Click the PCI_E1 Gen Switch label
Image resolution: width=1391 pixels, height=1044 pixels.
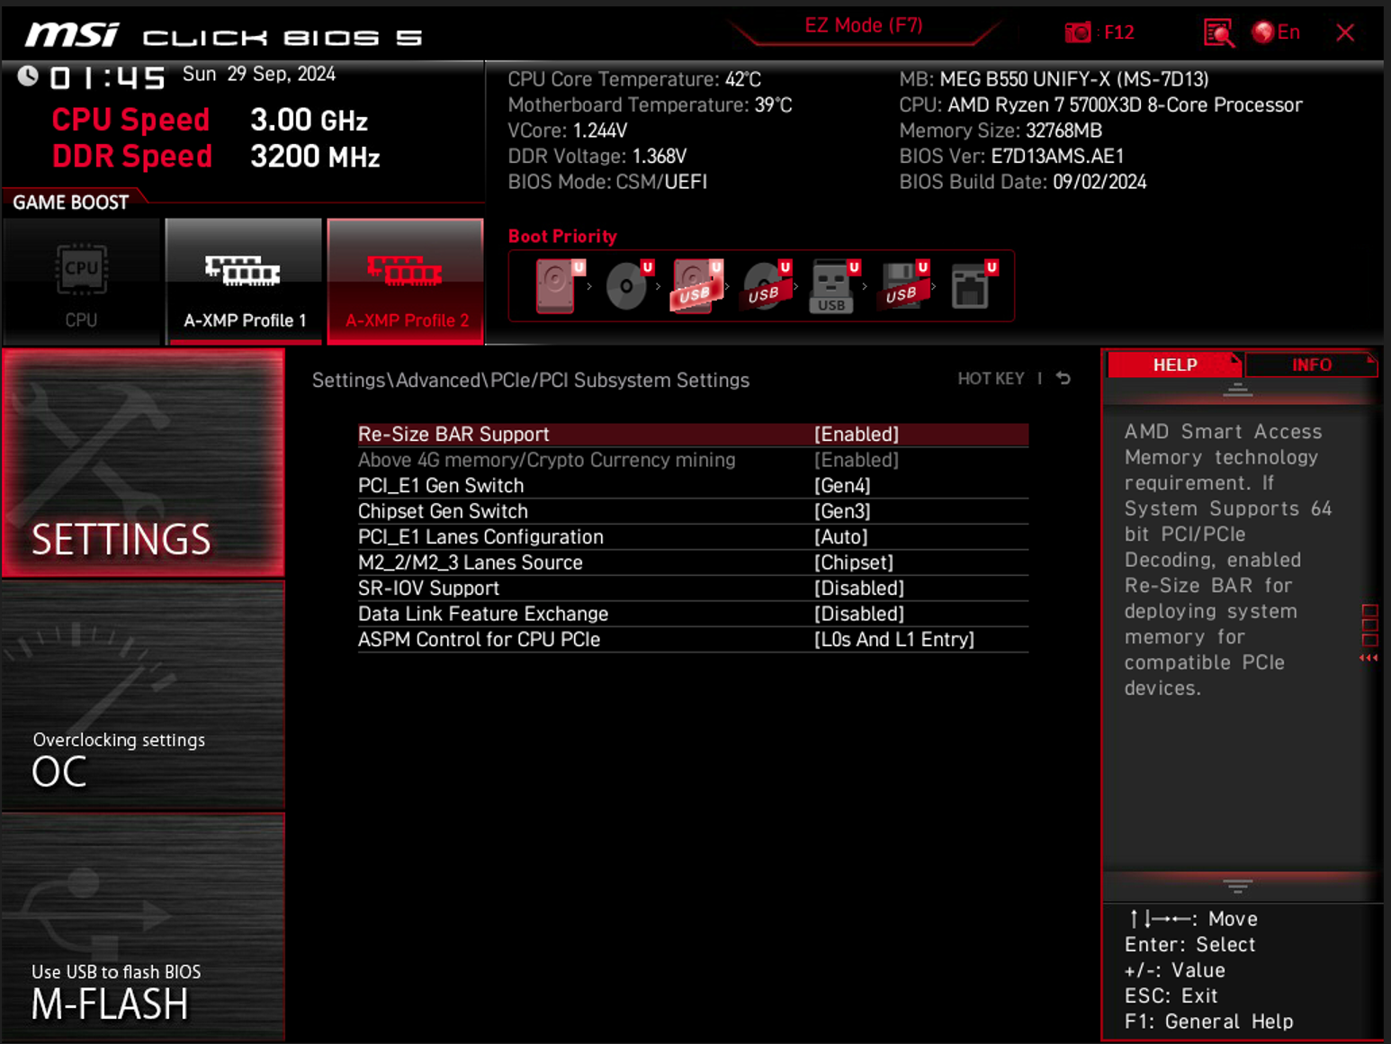coord(441,486)
